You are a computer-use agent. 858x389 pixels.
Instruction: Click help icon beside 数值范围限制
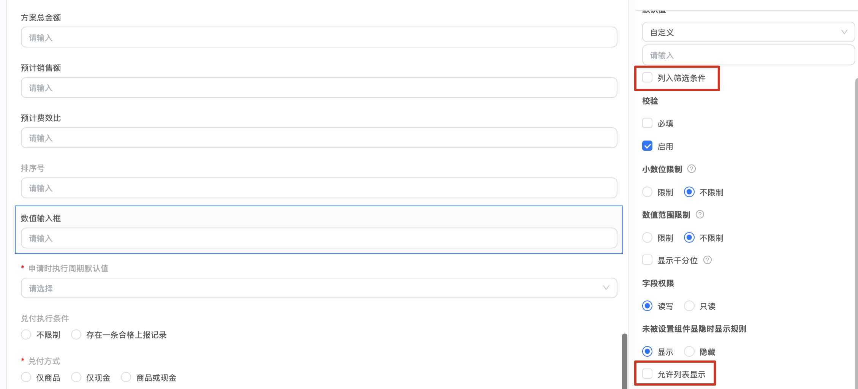(x=700, y=215)
